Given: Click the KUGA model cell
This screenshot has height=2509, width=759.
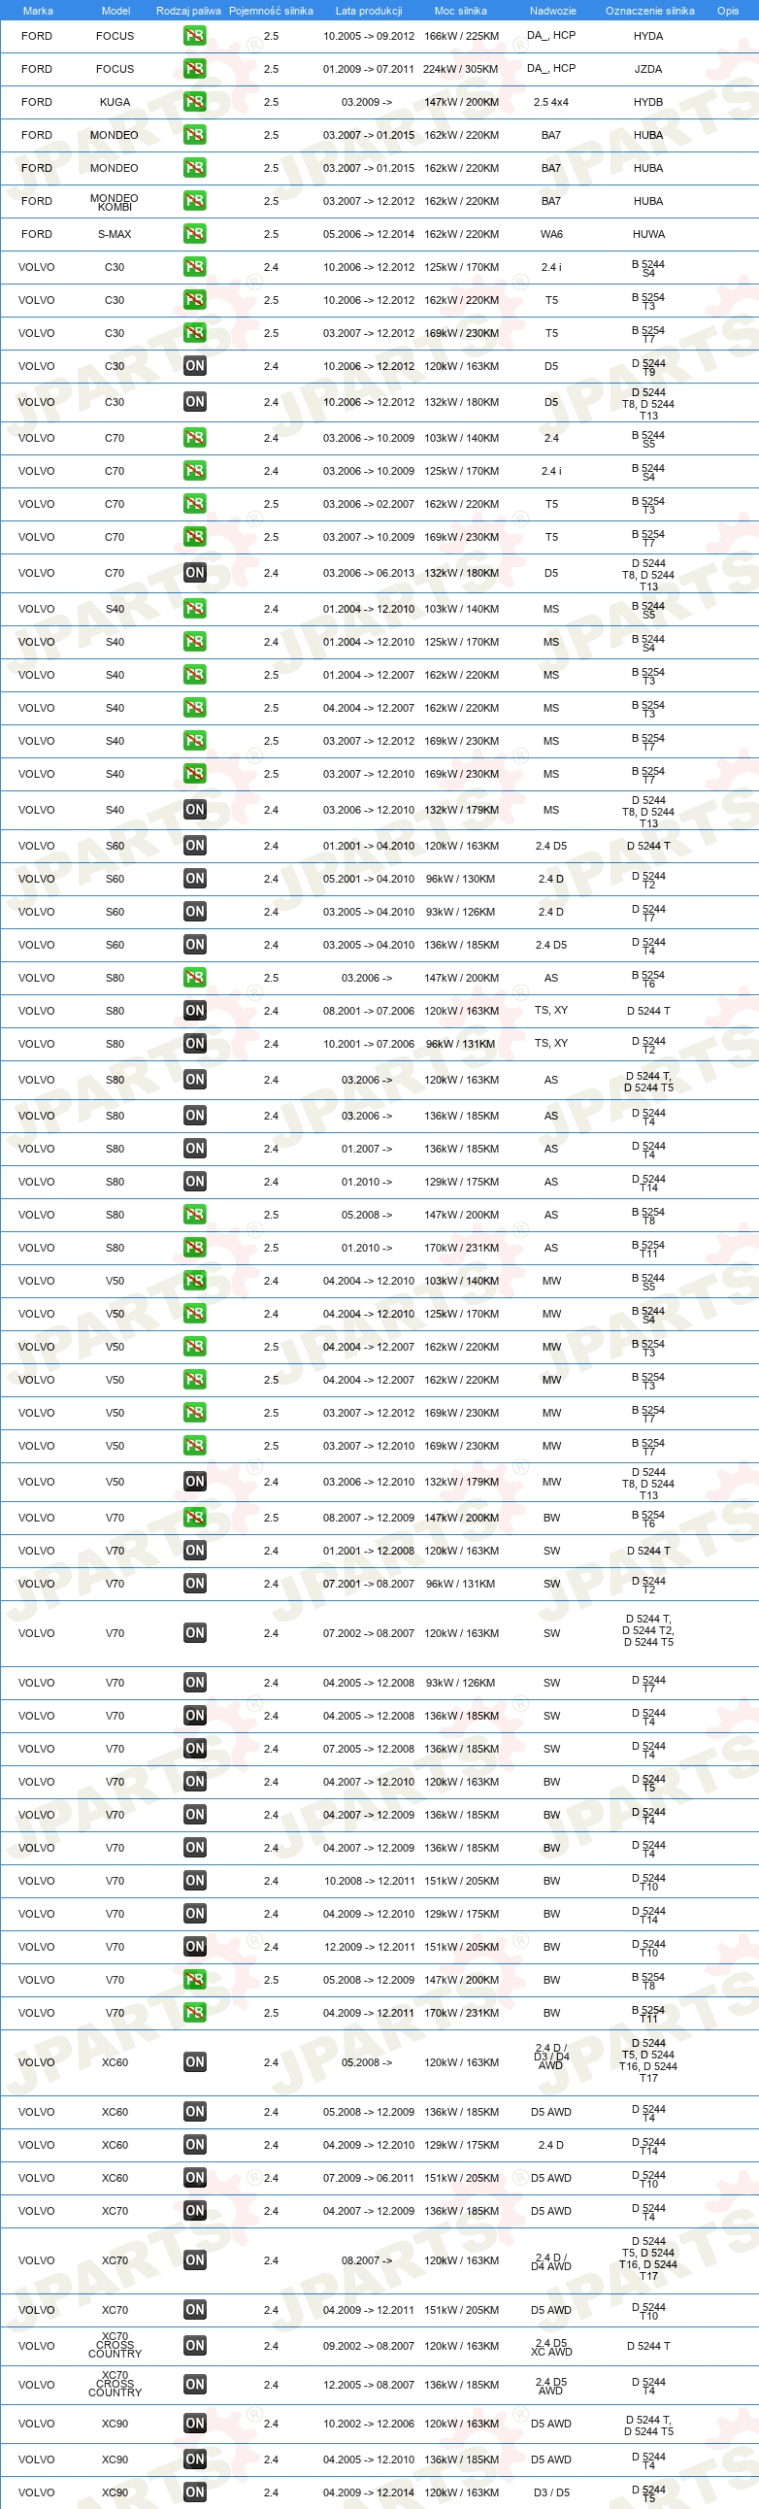Looking at the screenshot, I should pos(115,102).
